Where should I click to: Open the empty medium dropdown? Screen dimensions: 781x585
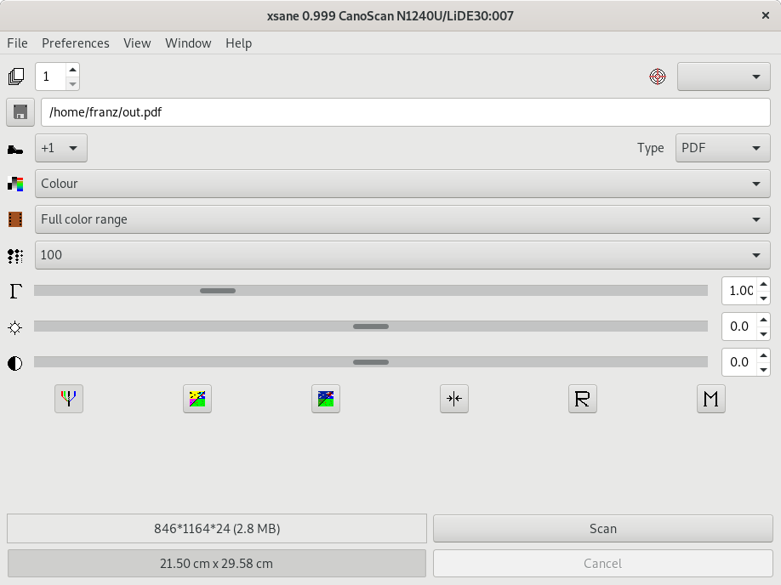pyautogui.click(x=724, y=77)
